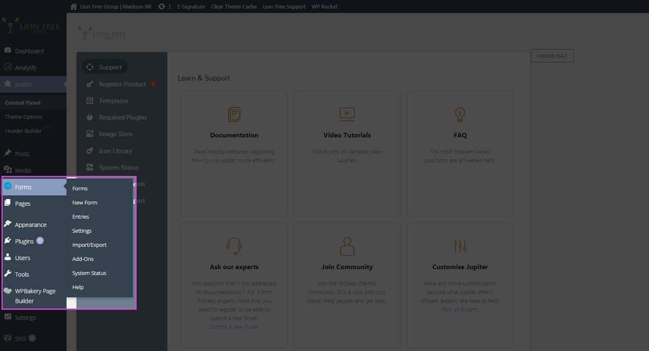
Task: Open the updates refresh icon in admin bar
Action: tap(162, 6)
